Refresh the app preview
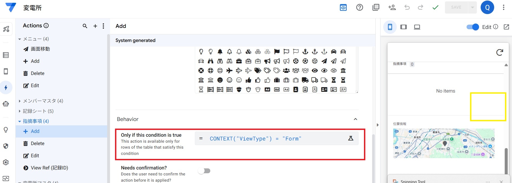Image resolution: width=512 pixels, height=183 pixels. pos(500,52)
